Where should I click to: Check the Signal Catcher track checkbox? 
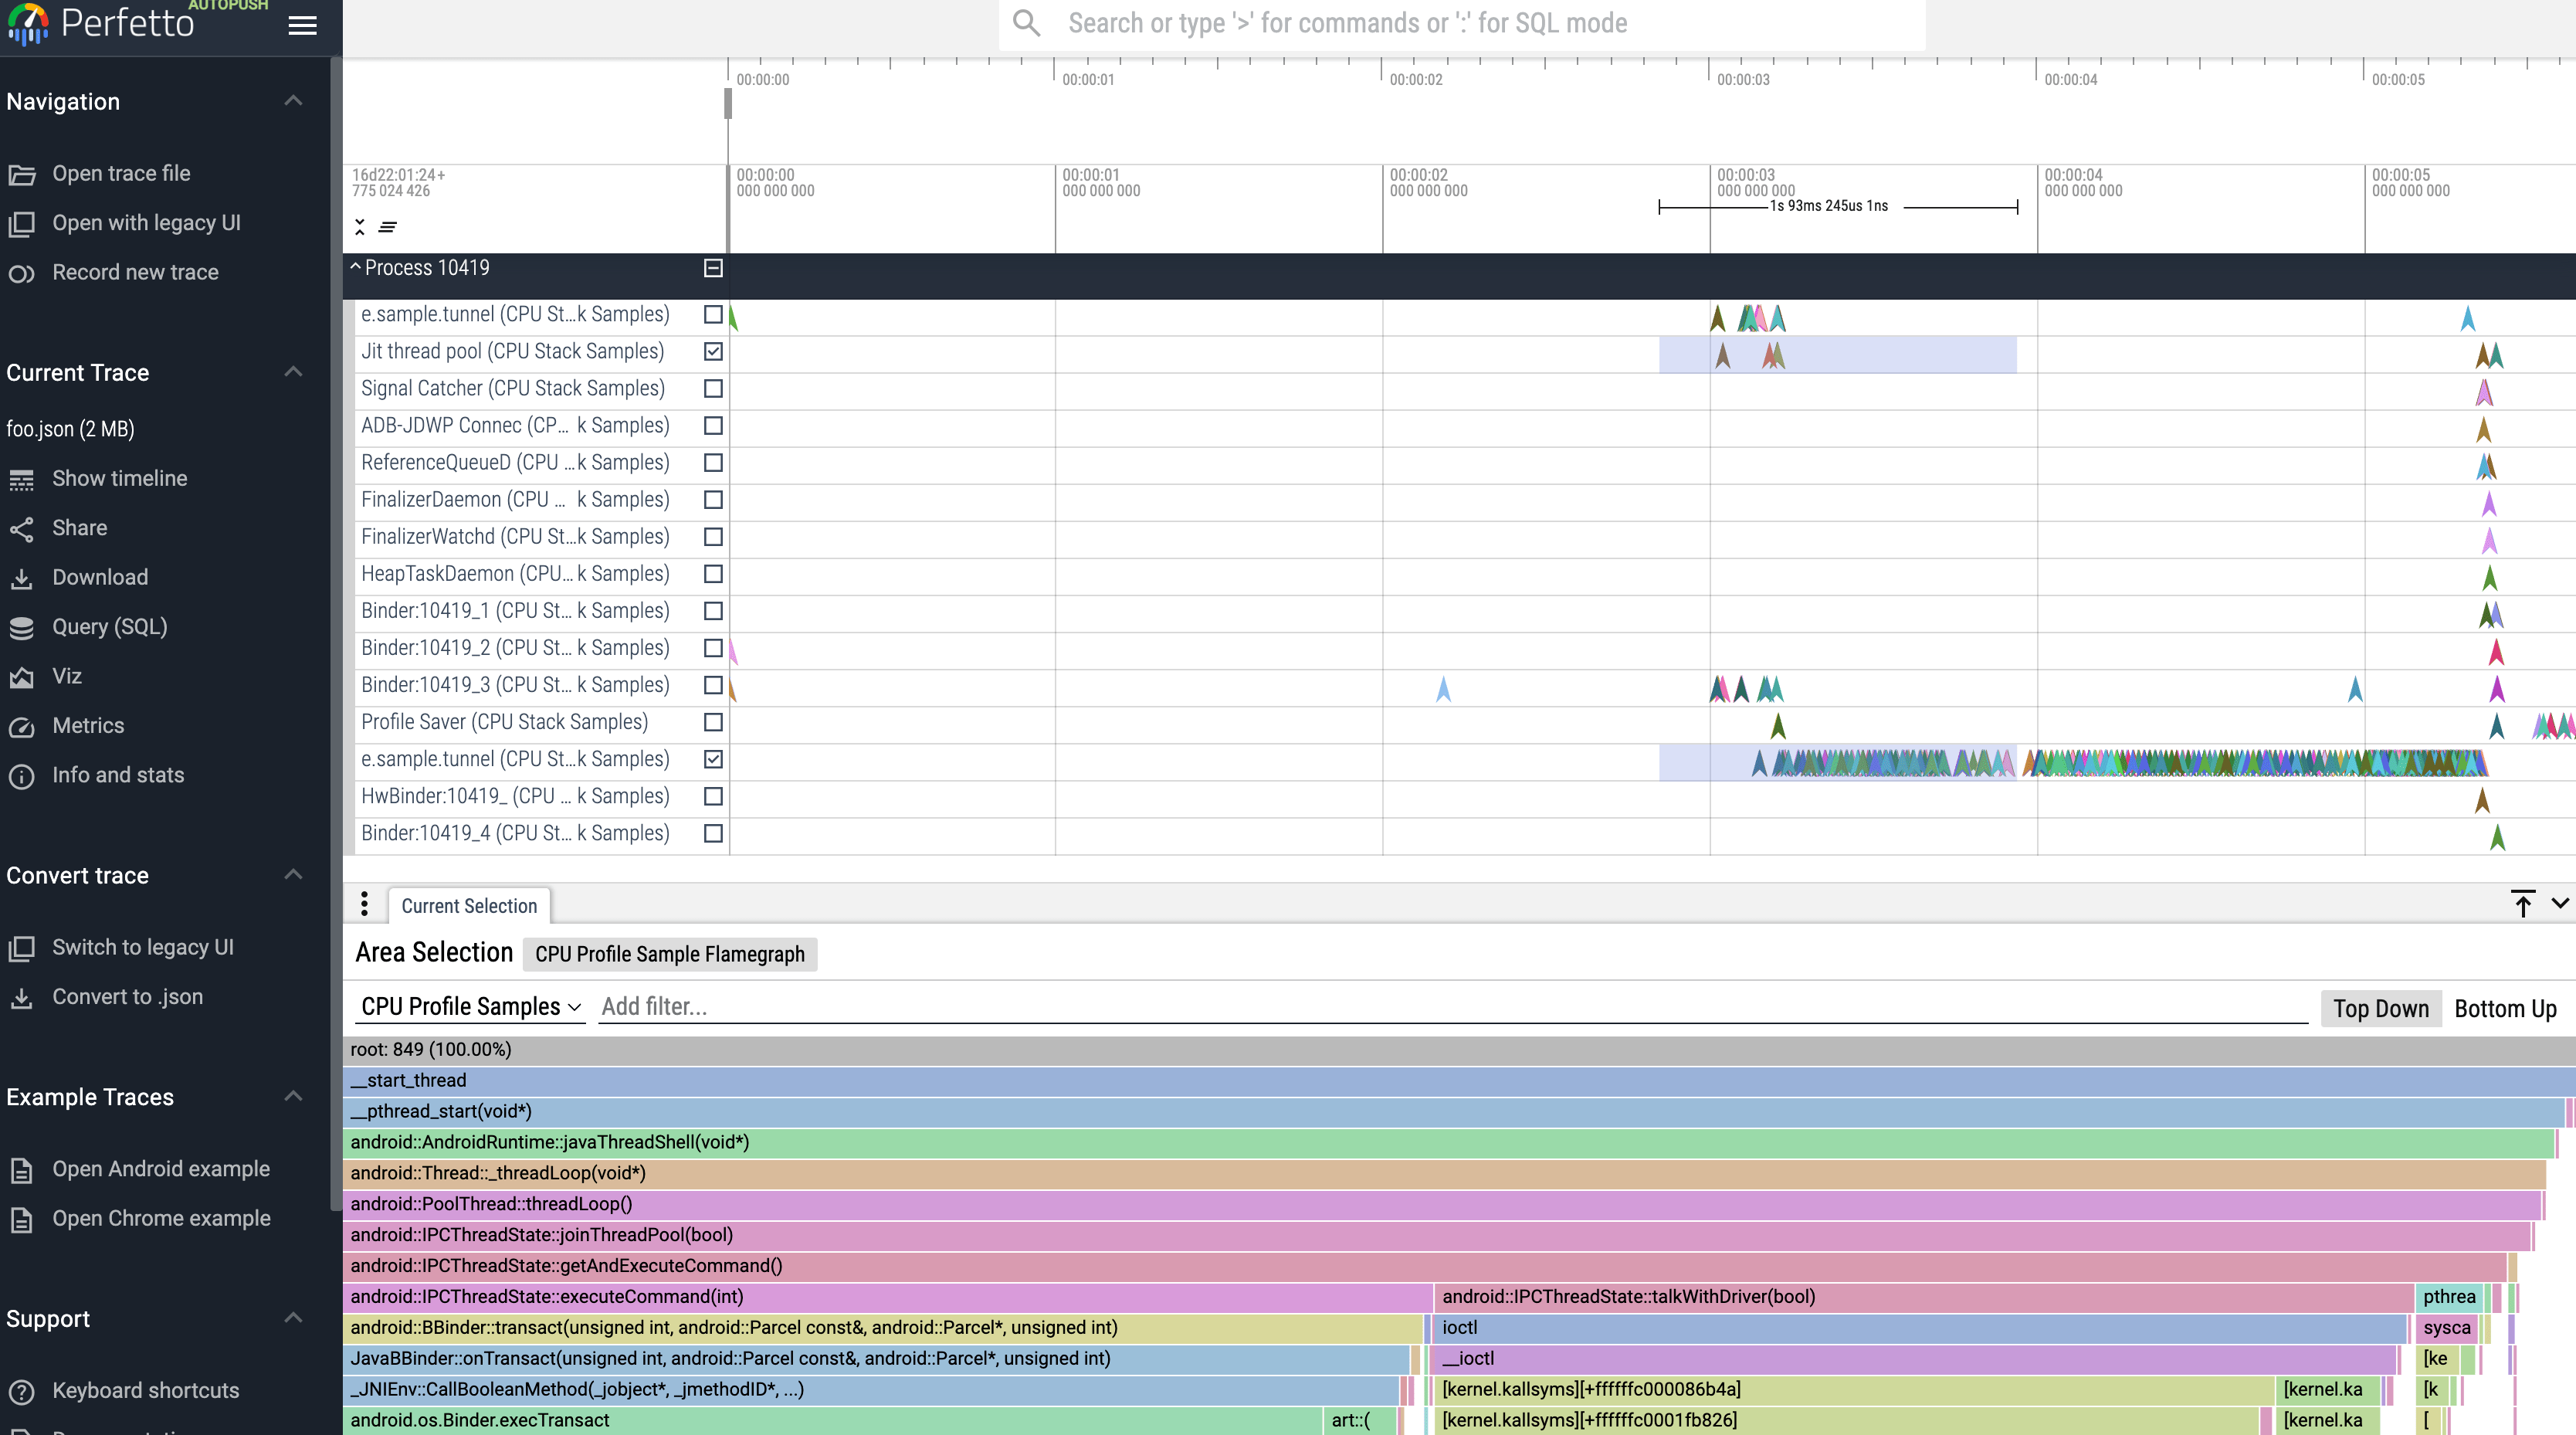(713, 388)
